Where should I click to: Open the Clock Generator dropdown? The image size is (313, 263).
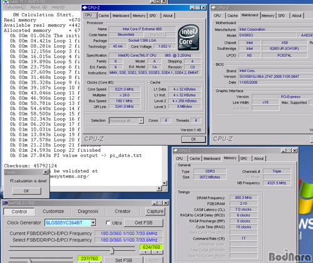pyautogui.click(x=93, y=222)
